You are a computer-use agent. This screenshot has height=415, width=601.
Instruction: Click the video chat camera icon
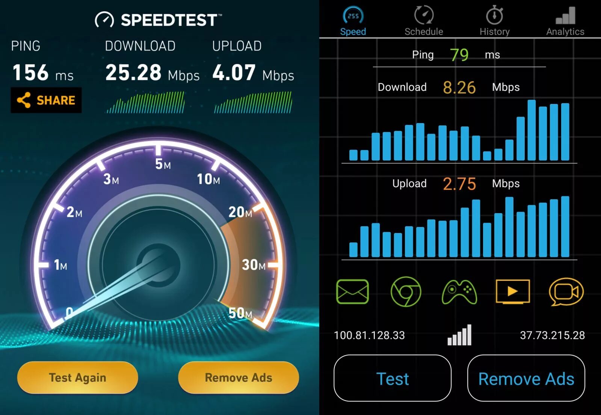(x=566, y=292)
